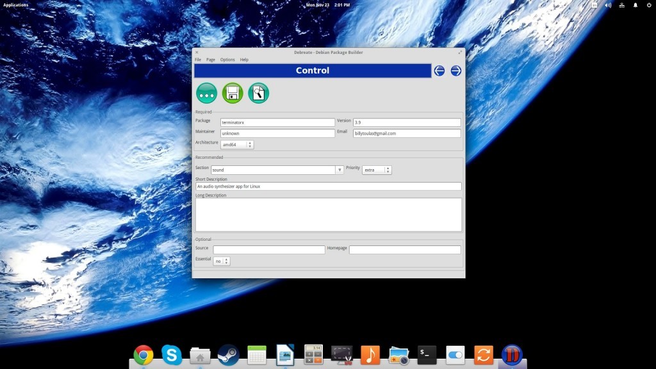Click the Applications launcher in top panel
The width and height of the screenshot is (656, 369).
pyautogui.click(x=16, y=4)
